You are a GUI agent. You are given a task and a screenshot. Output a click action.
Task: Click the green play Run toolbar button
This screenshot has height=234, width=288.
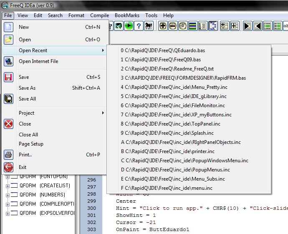click(129, 26)
